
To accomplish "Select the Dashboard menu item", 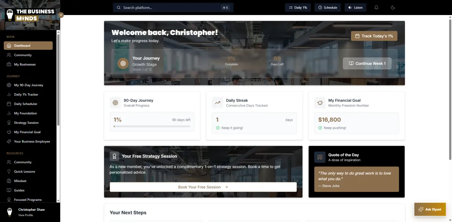I will click(x=28, y=46).
